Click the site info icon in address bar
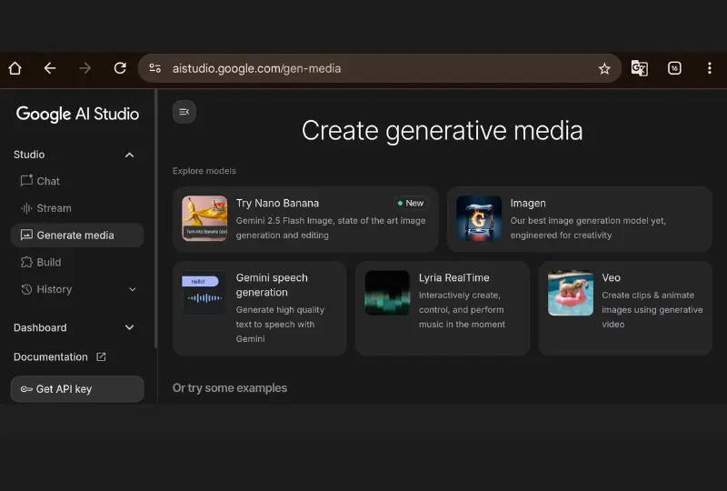 [x=155, y=68]
